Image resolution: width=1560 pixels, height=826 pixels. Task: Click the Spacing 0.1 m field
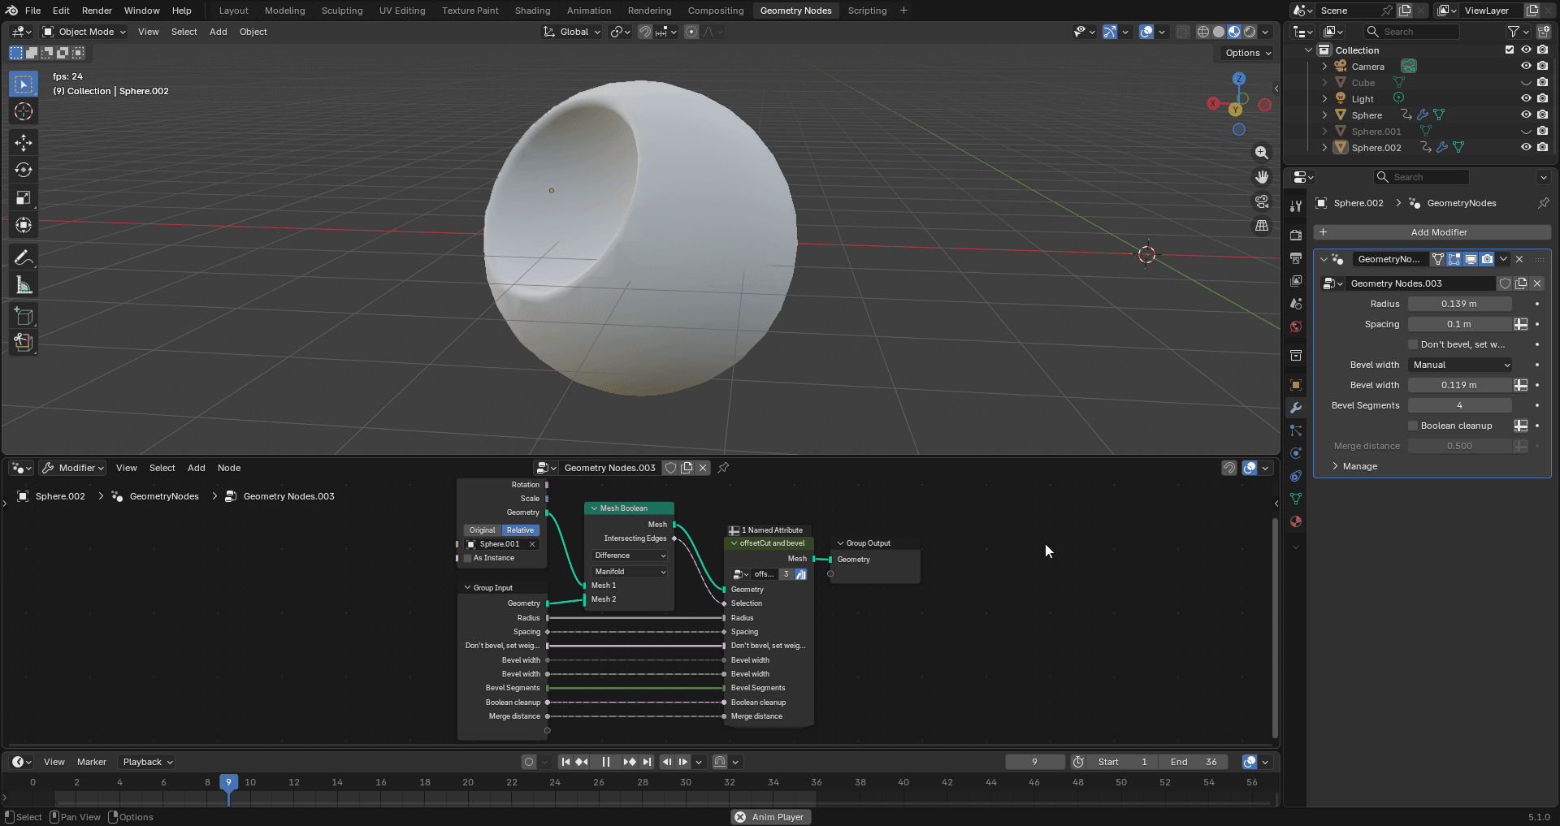1459,324
